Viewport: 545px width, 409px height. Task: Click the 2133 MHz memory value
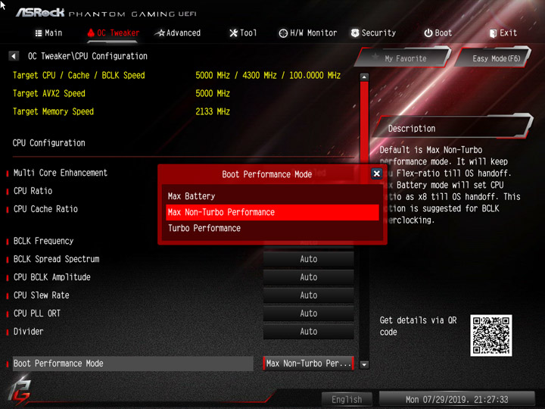[x=213, y=111]
